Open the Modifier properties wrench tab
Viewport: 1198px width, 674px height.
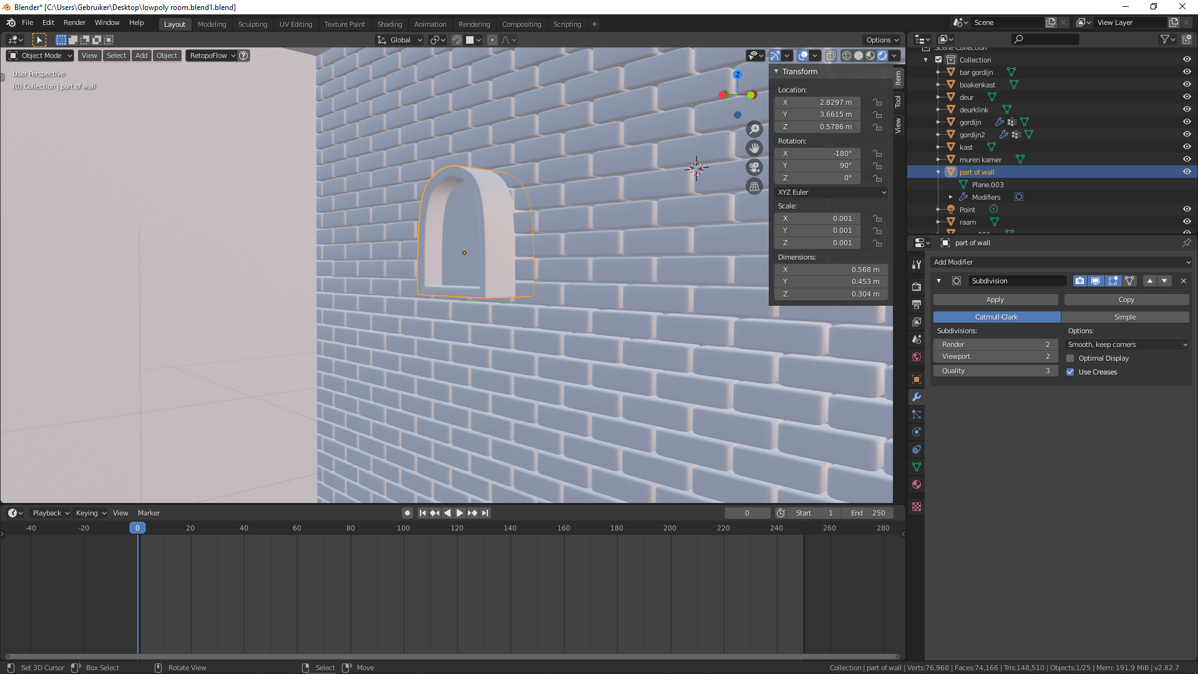[x=917, y=397]
